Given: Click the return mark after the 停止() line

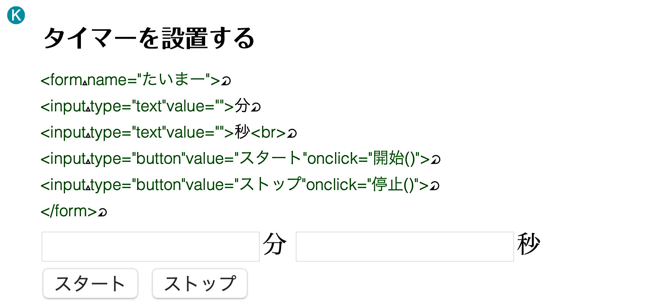Looking at the screenshot, I should 435,186.
